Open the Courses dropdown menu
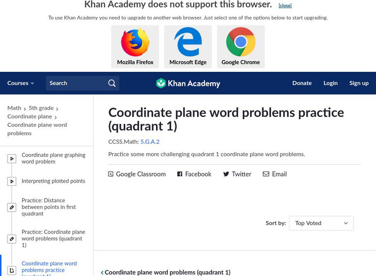376x276 pixels. coord(21,83)
